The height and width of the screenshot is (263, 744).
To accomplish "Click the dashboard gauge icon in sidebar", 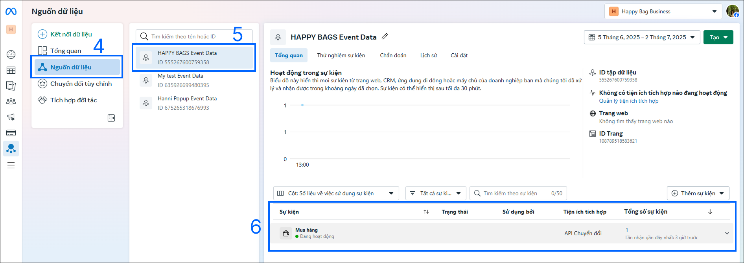I will pos(11,54).
